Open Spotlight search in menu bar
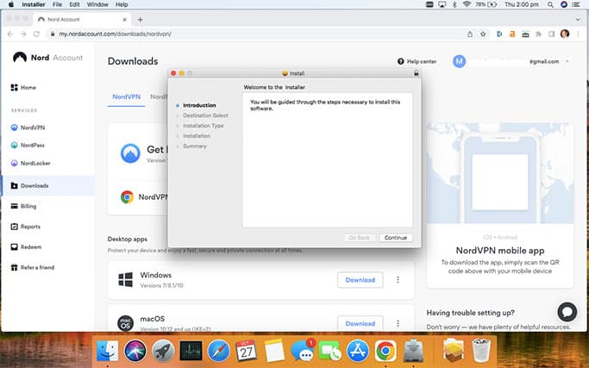589x368 pixels. (550, 4)
